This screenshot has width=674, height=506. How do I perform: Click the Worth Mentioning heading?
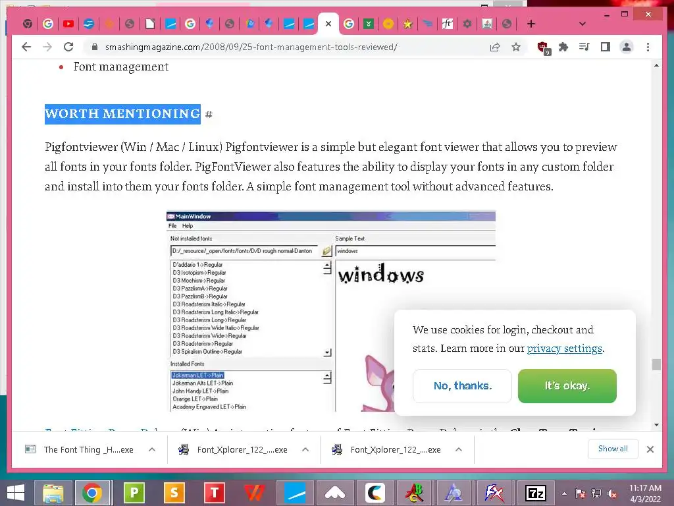[x=122, y=114]
